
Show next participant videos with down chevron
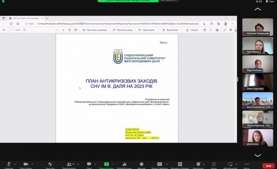257,155
